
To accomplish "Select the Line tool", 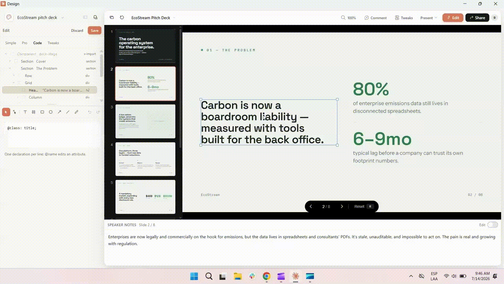I will tap(68, 112).
